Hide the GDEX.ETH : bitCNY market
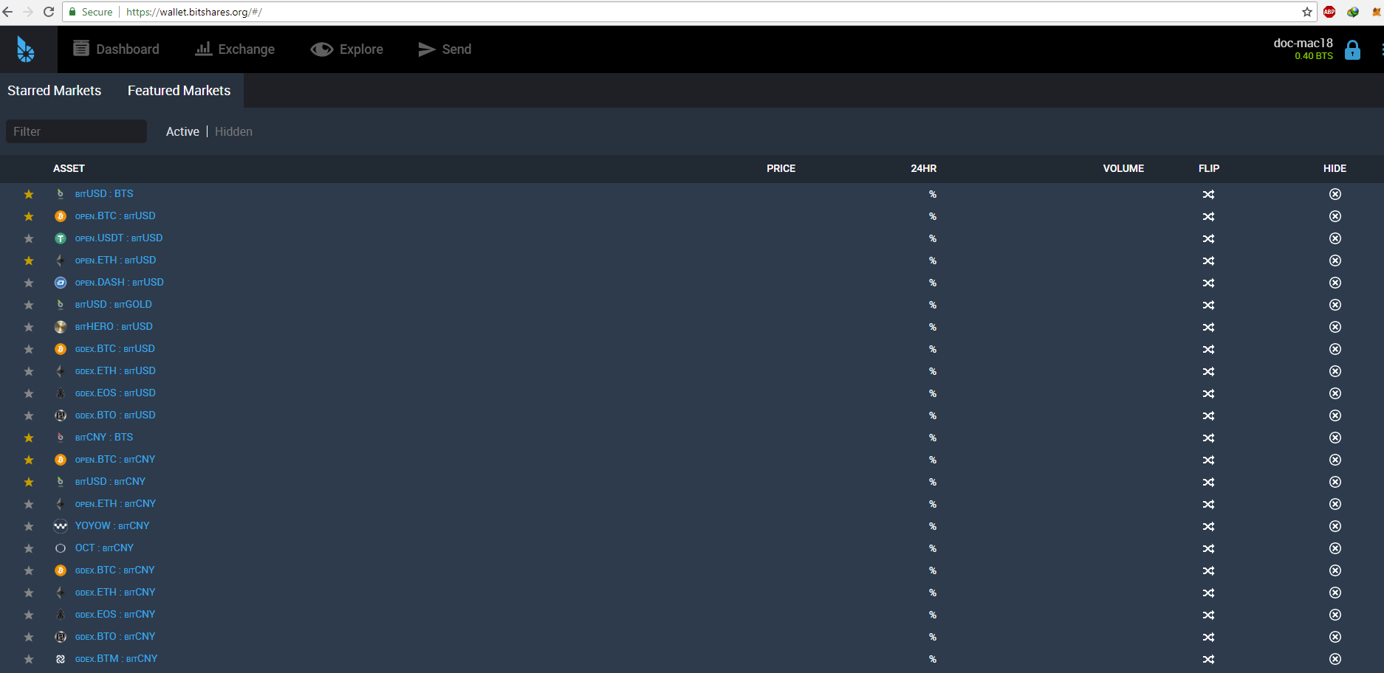 (x=1335, y=593)
